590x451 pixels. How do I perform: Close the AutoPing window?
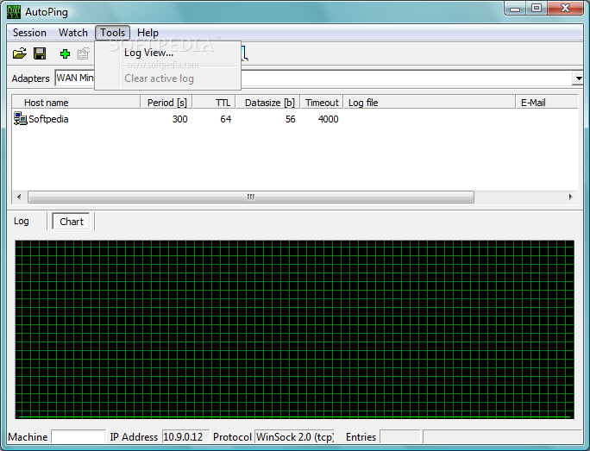pos(565,9)
